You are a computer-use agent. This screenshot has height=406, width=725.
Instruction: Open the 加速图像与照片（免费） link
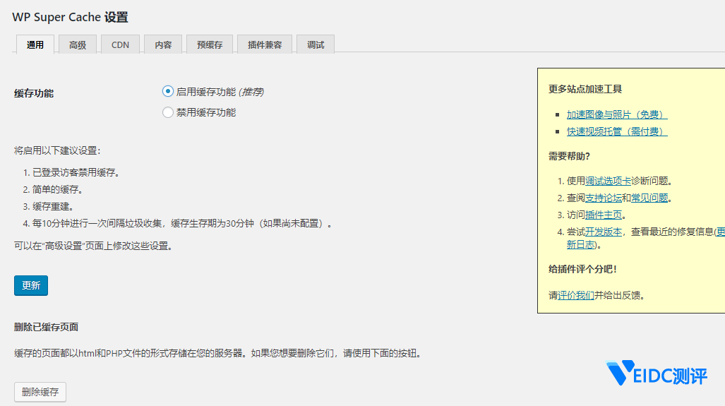point(616,114)
